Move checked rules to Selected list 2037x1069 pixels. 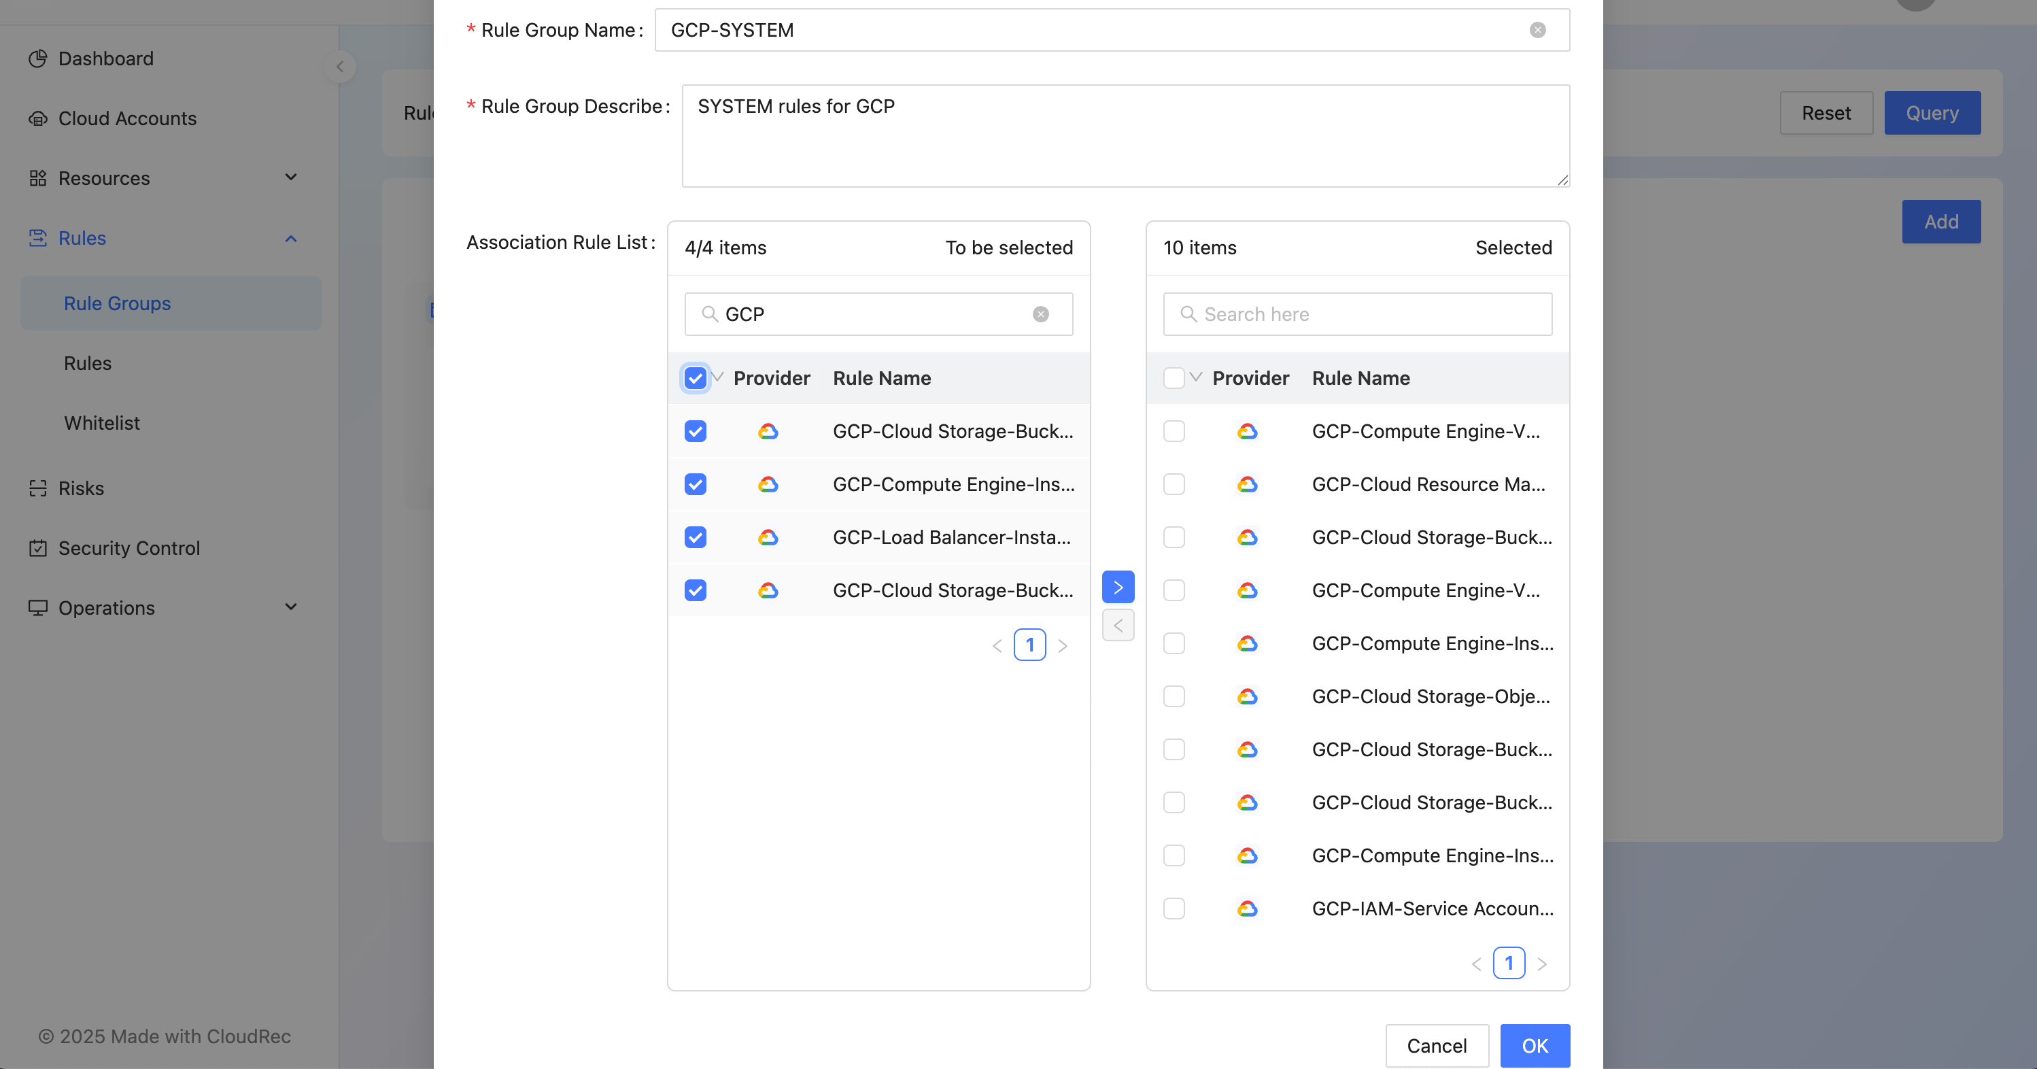click(1118, 587)
